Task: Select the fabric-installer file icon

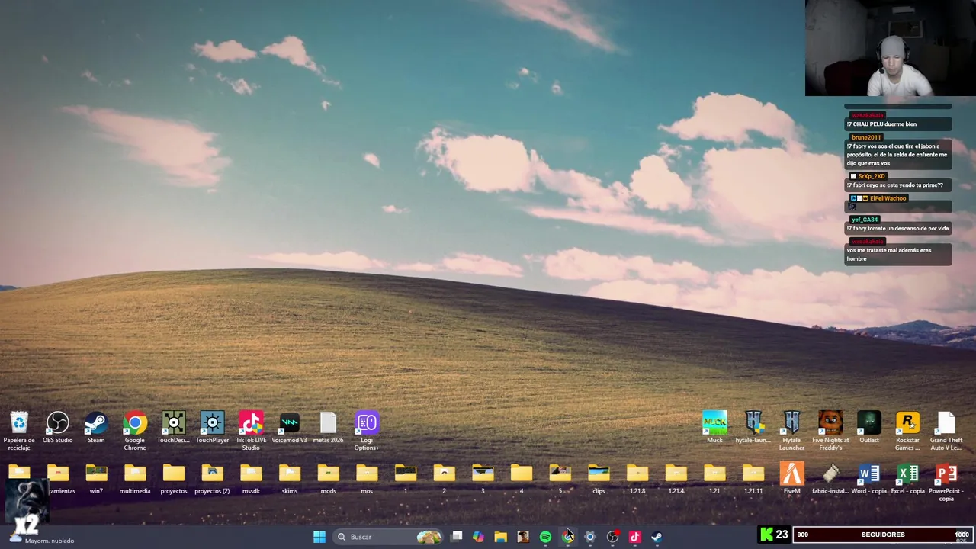Action: [x=830, y=479]
